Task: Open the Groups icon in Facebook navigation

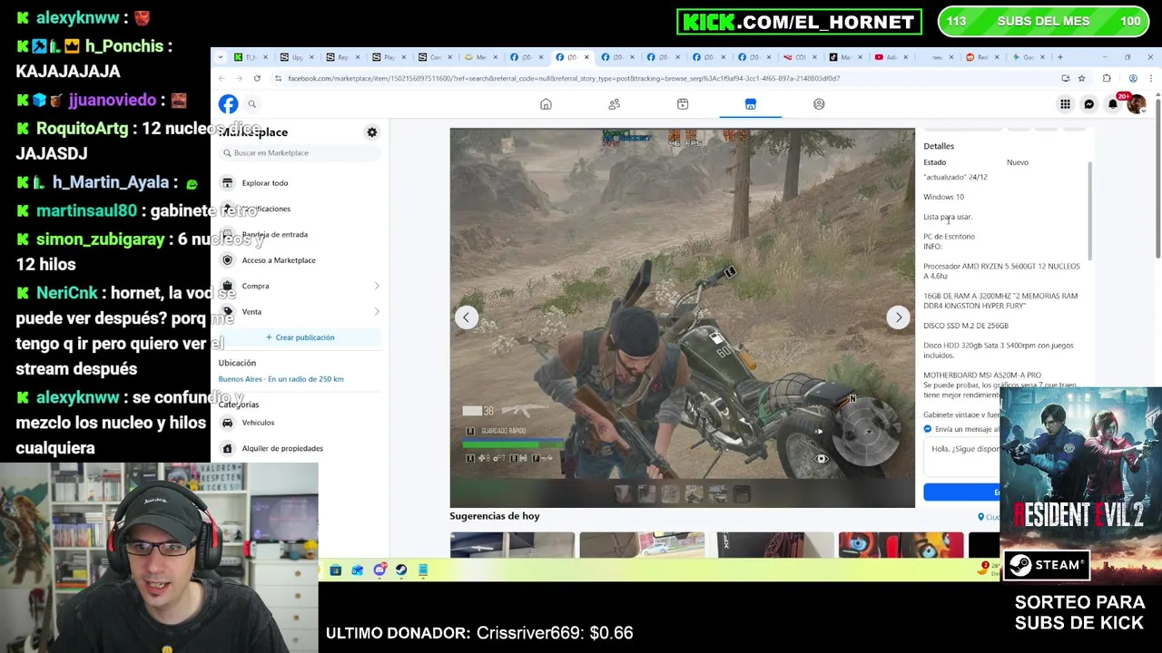Action: pyautogui.click(x=819, y=104)
